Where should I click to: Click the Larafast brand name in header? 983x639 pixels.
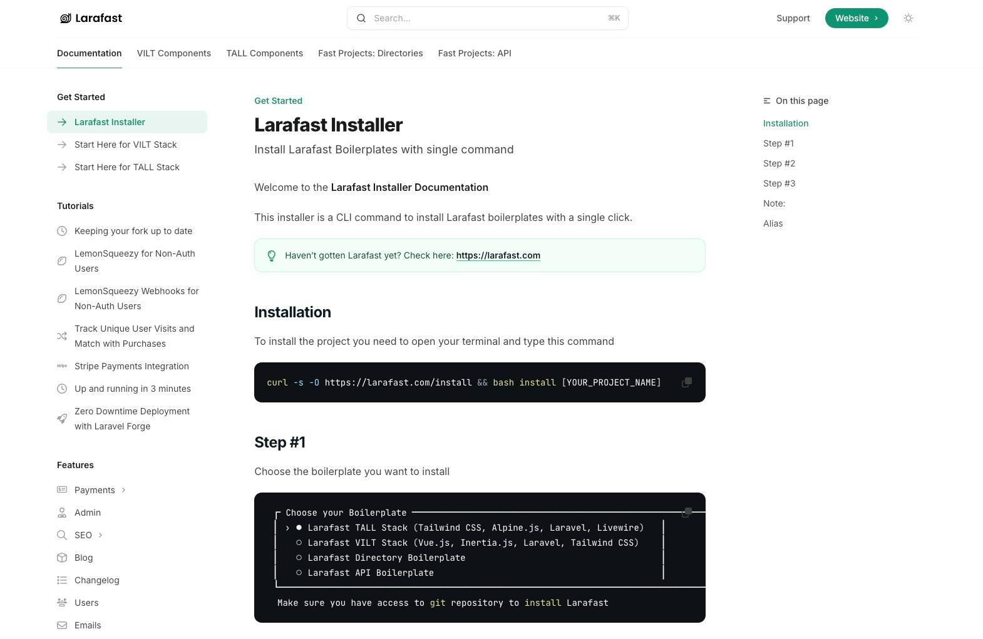coord(99,18)
